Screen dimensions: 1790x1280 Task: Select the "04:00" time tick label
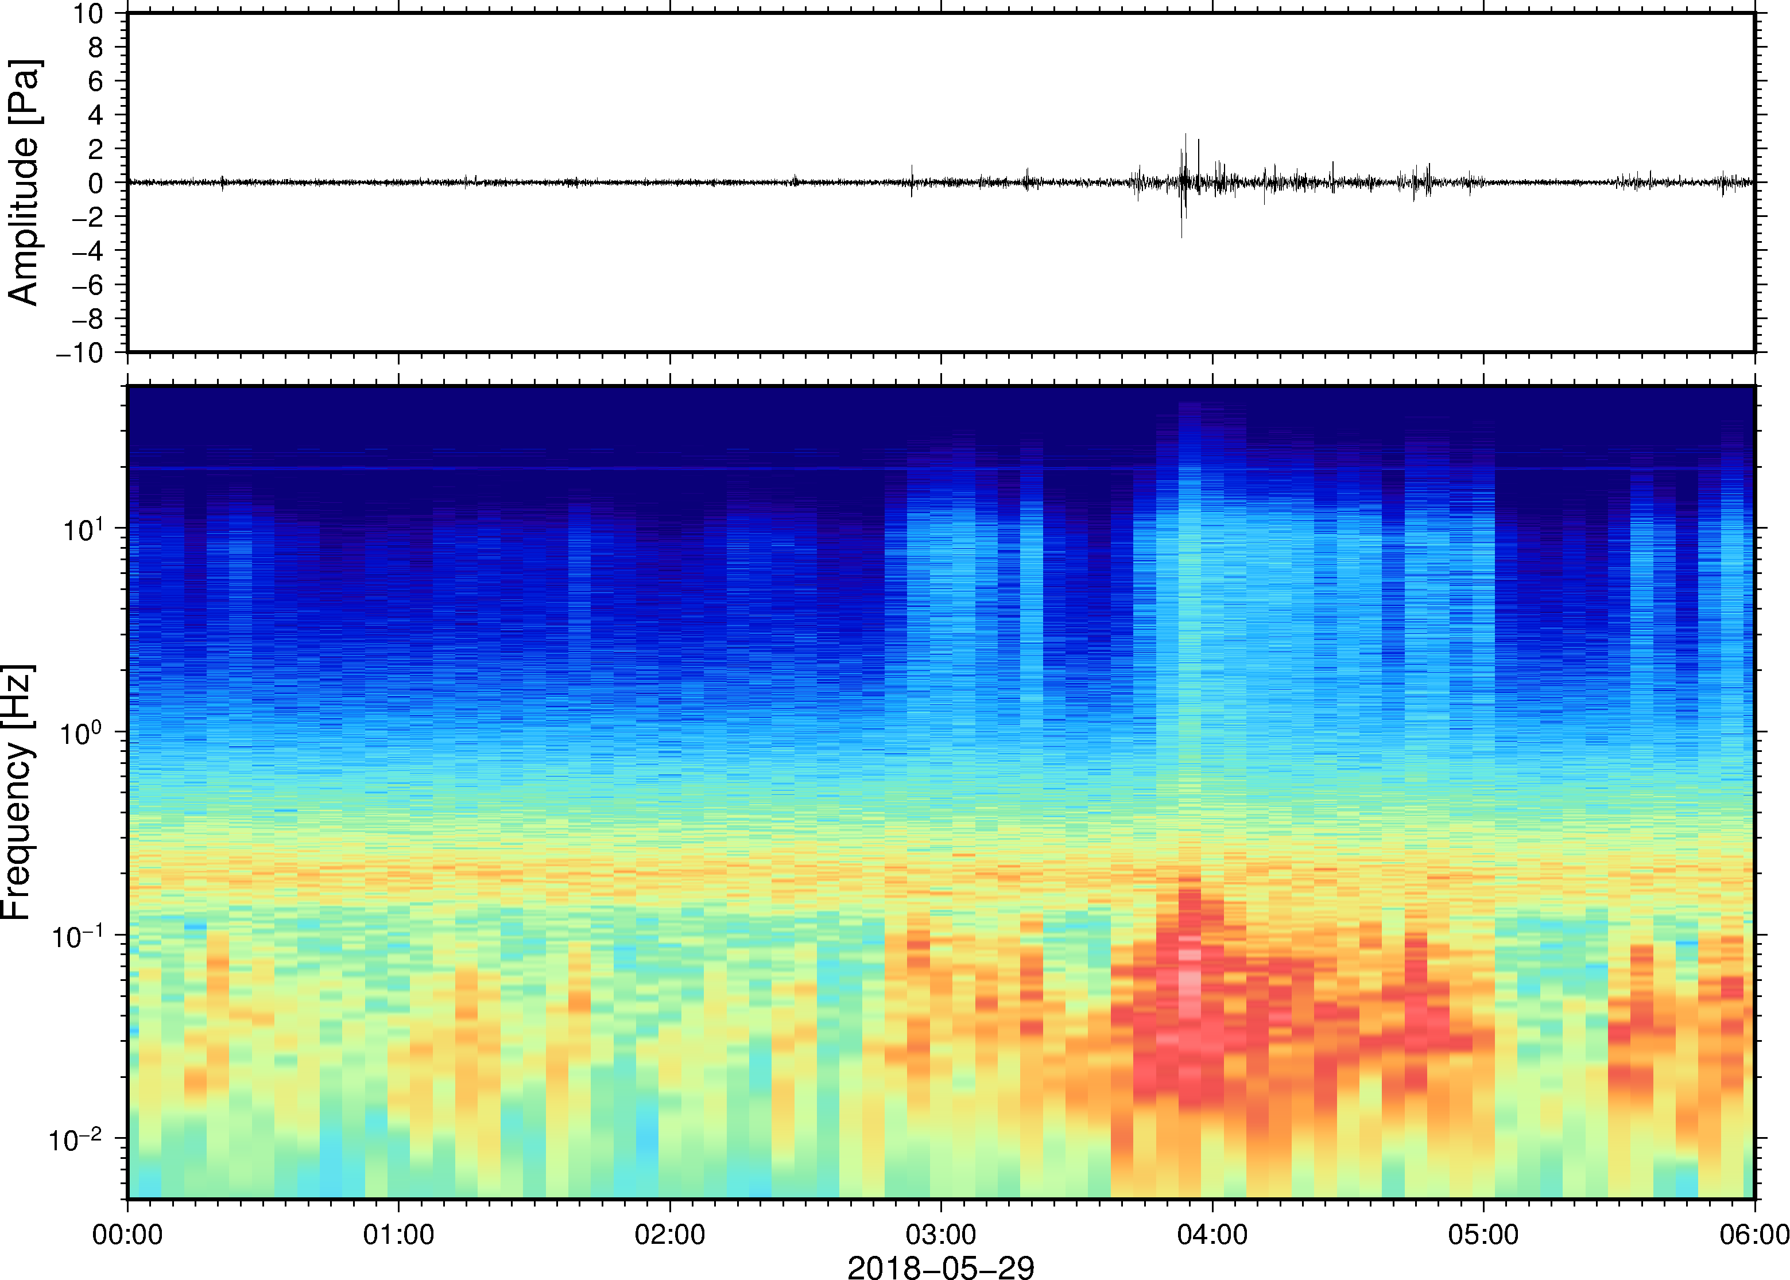point(1212,1234)
